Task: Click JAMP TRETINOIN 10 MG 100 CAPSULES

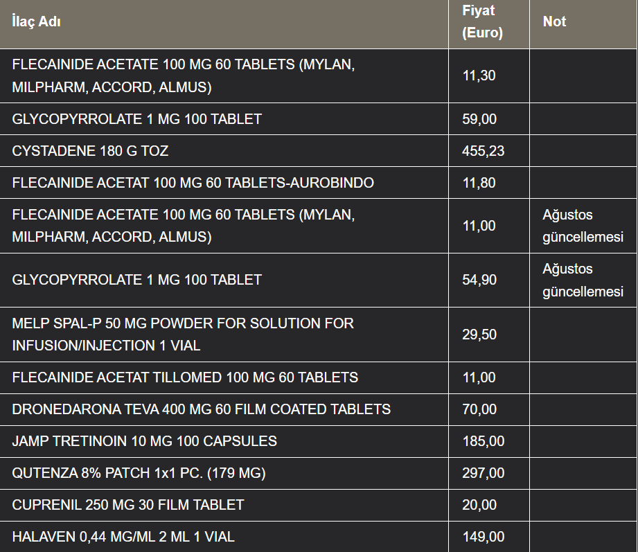Action: [144, 441]
